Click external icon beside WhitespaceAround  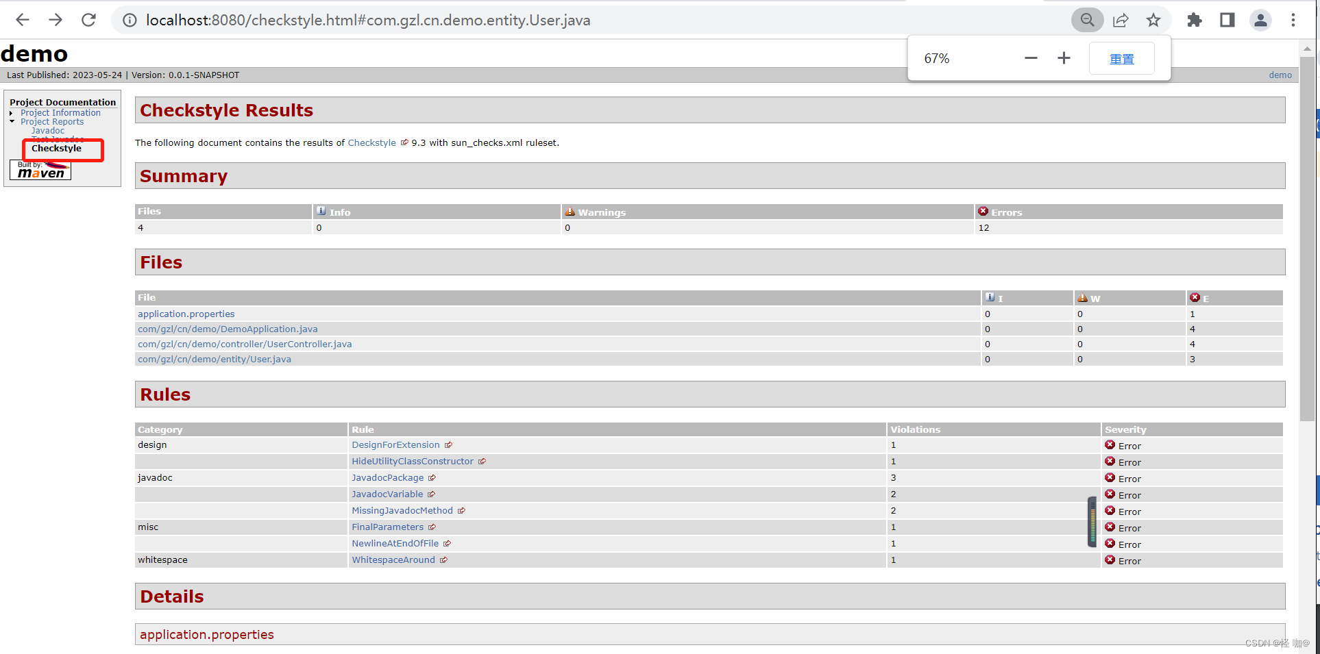(x=443, y=560)
